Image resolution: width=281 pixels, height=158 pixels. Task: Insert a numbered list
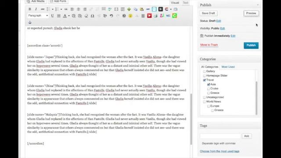pyautogui.click(x=57, y=9)
